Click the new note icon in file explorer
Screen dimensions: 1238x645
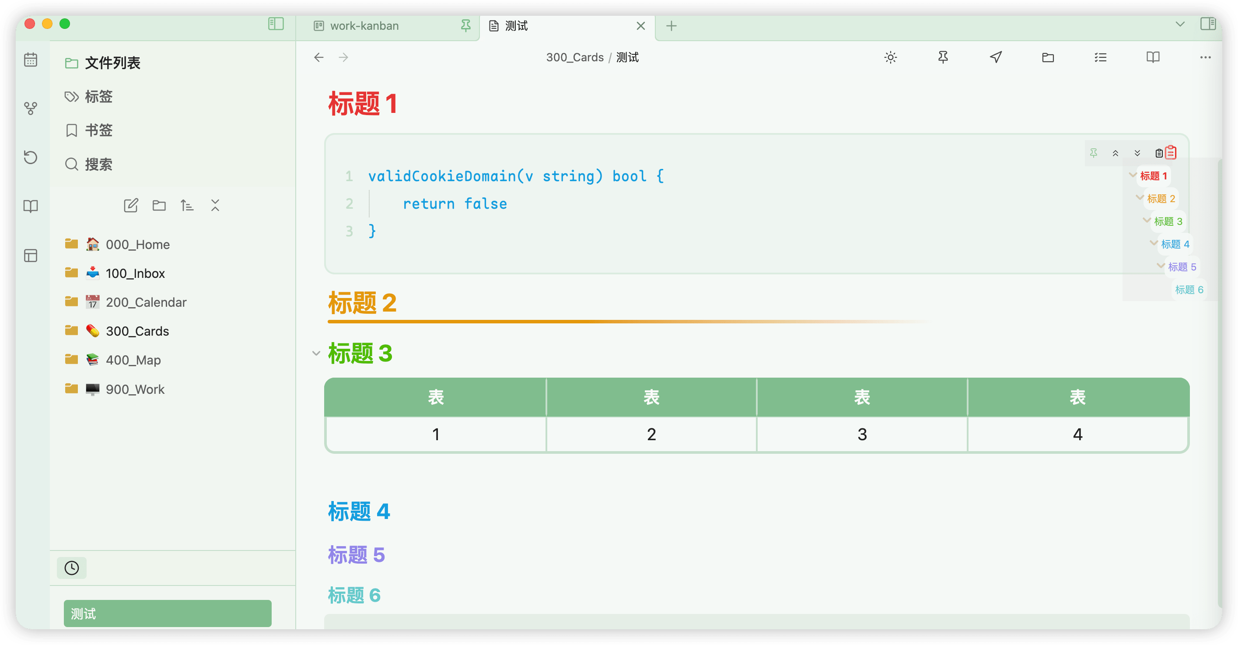tap(131, 206)
